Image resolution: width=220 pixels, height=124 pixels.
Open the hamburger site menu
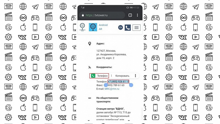(x=136, y=28)
